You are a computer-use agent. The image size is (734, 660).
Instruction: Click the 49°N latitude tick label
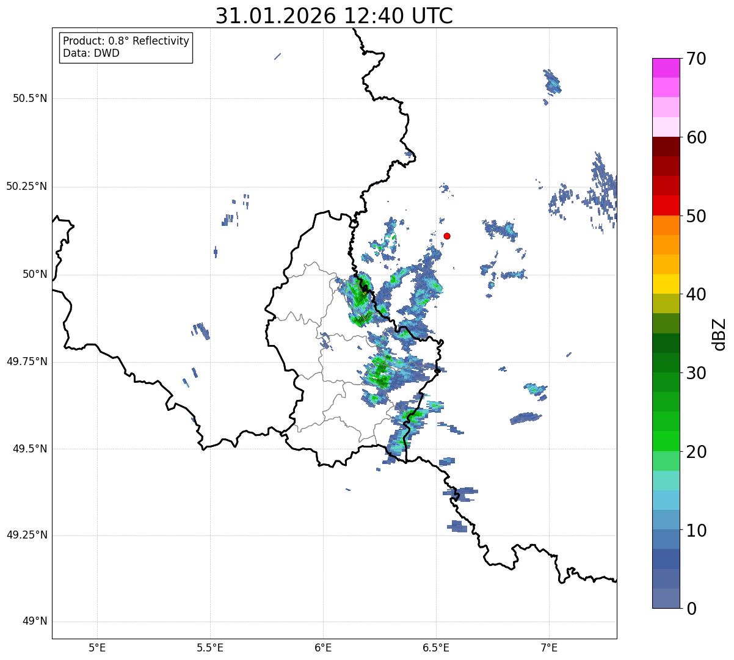tap(35, 622)
